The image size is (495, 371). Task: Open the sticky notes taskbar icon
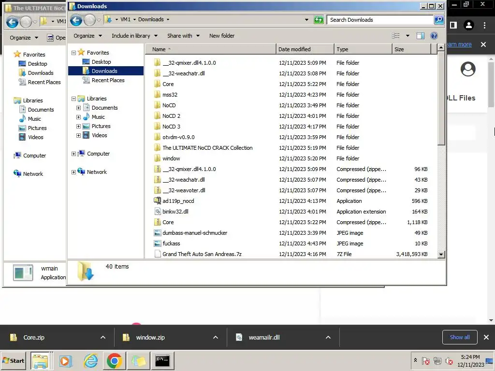(x=138, y=361)
